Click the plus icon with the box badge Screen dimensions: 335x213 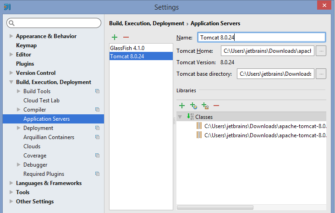tap(205, 106)
